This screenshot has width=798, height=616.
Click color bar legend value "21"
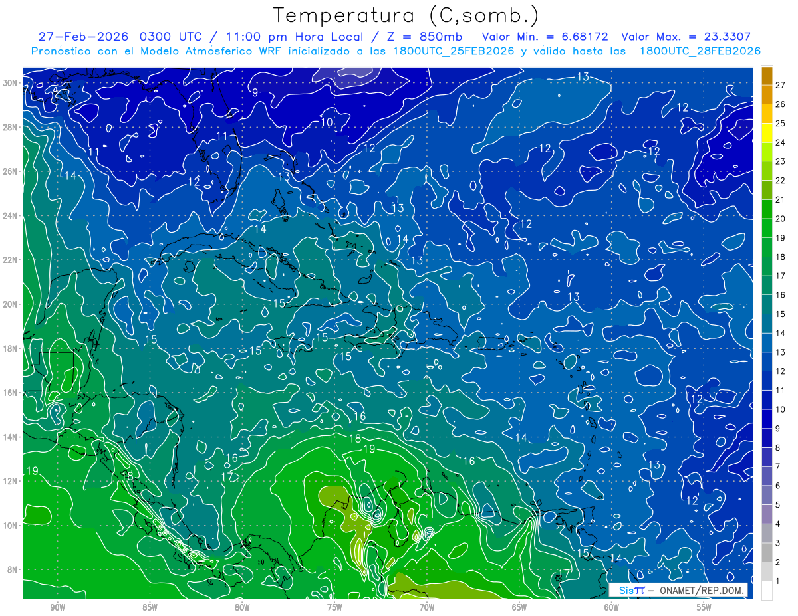(780, 199)
